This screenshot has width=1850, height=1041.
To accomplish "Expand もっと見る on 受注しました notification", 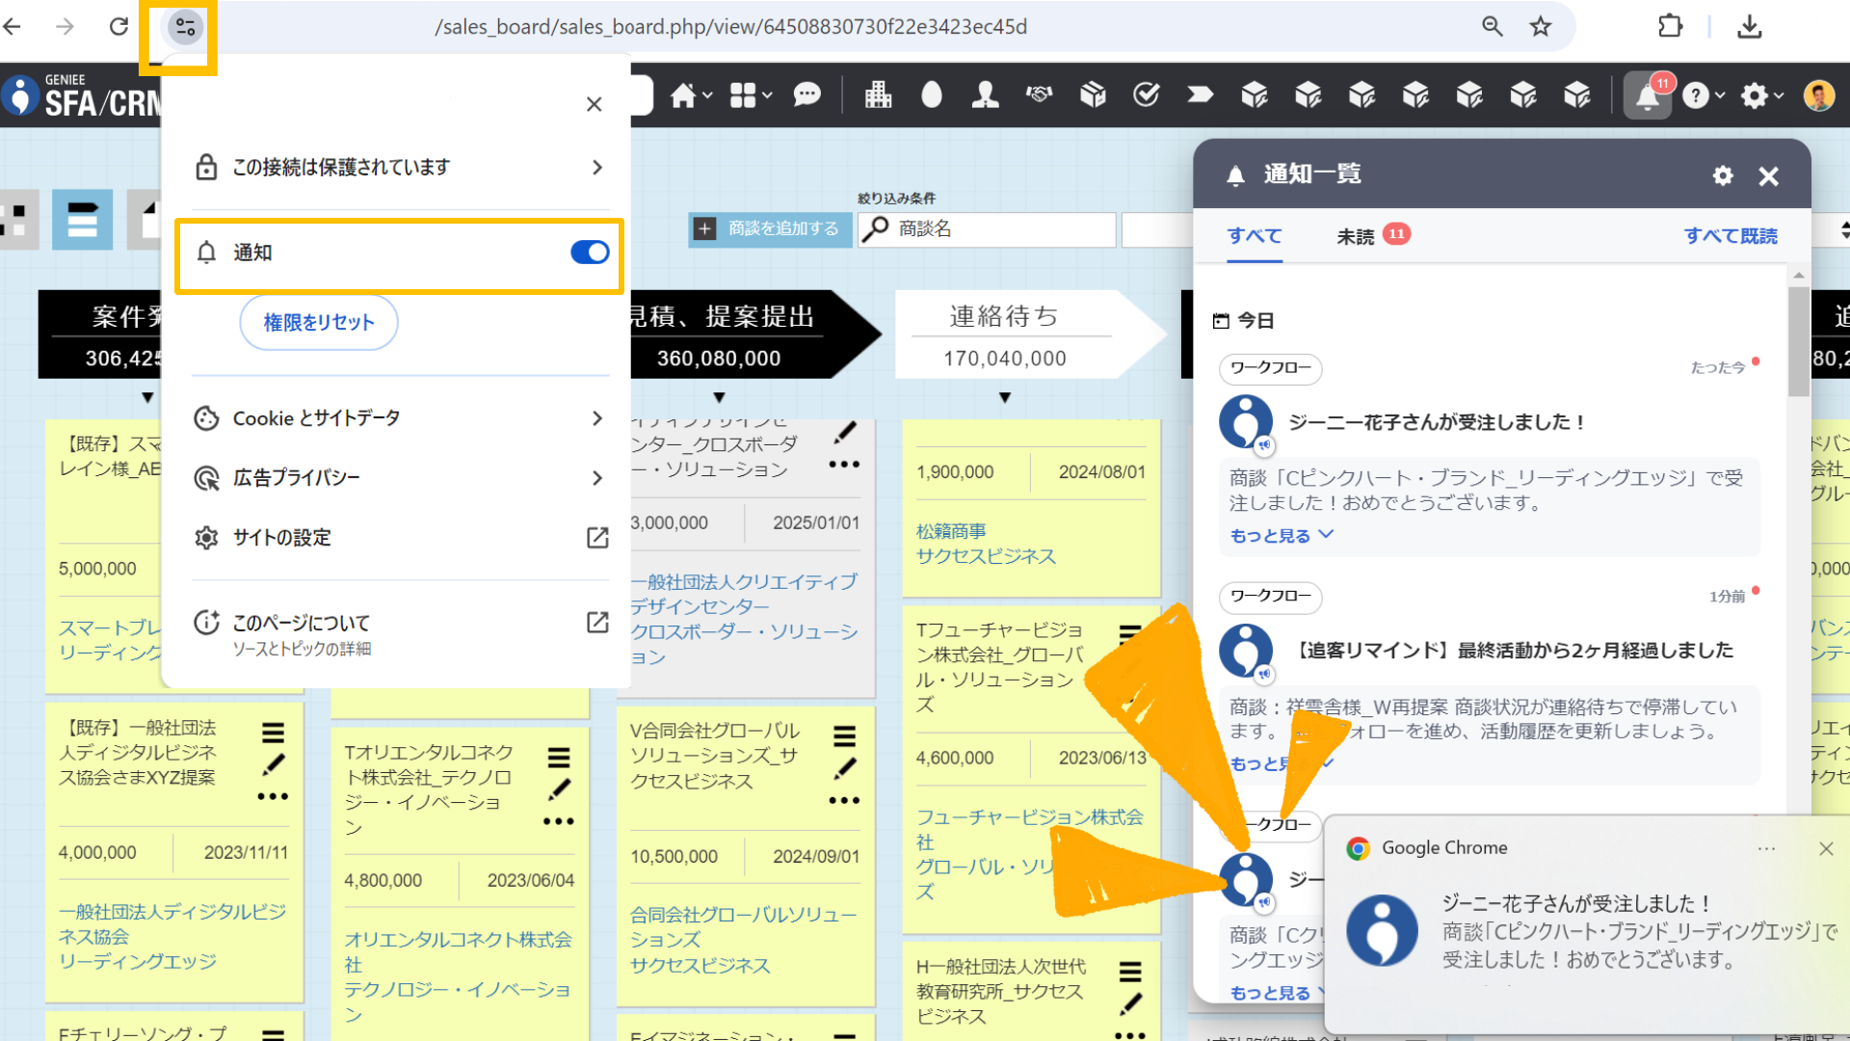I will click(x=1282, y=535).
